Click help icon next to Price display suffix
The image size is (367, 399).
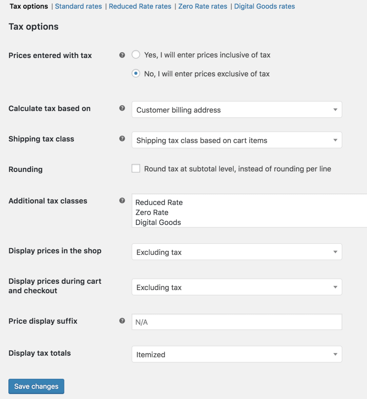point(122,321)
